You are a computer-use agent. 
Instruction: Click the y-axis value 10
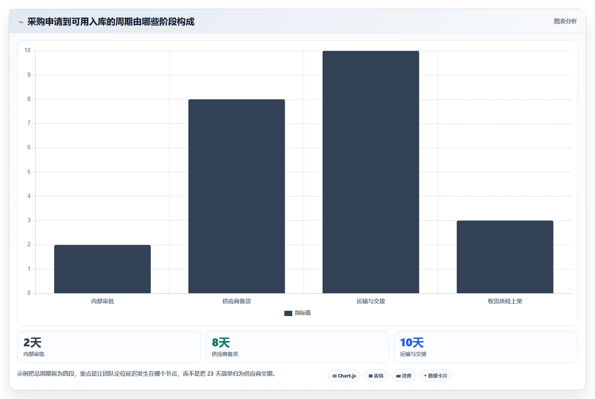(x=28, y=50)
